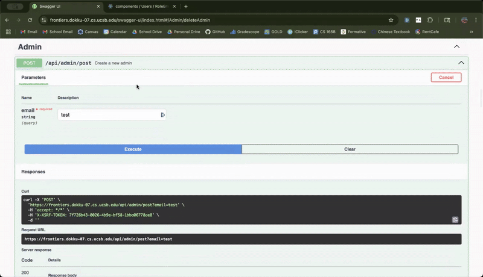Click the curl command text block
This screenshot has height=277, width=483.
pyautogui.click(x=241, y=210)
